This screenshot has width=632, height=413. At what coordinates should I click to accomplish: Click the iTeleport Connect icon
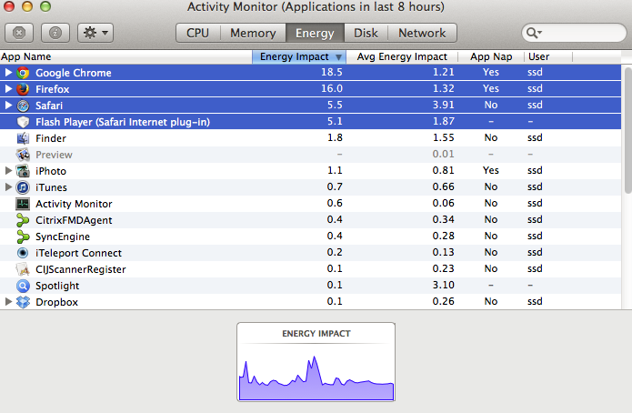pos(23,253)
